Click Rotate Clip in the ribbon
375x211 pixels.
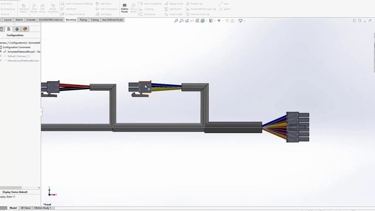point(194,4)
